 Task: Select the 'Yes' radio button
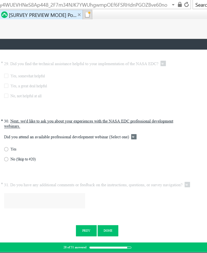6,149
